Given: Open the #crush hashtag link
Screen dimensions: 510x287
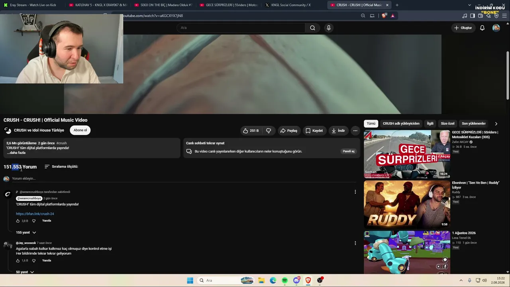Looking at the screenshot, I should tap(61, 143).
